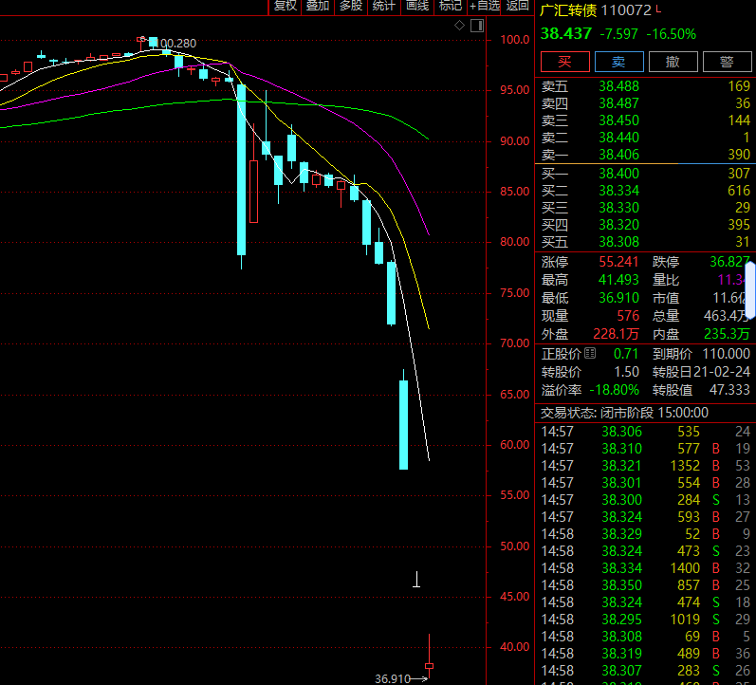Screen dimensions: 756x685
Task: Click the volume 616 on the 买二 row
Action: [x=739, y=191]
